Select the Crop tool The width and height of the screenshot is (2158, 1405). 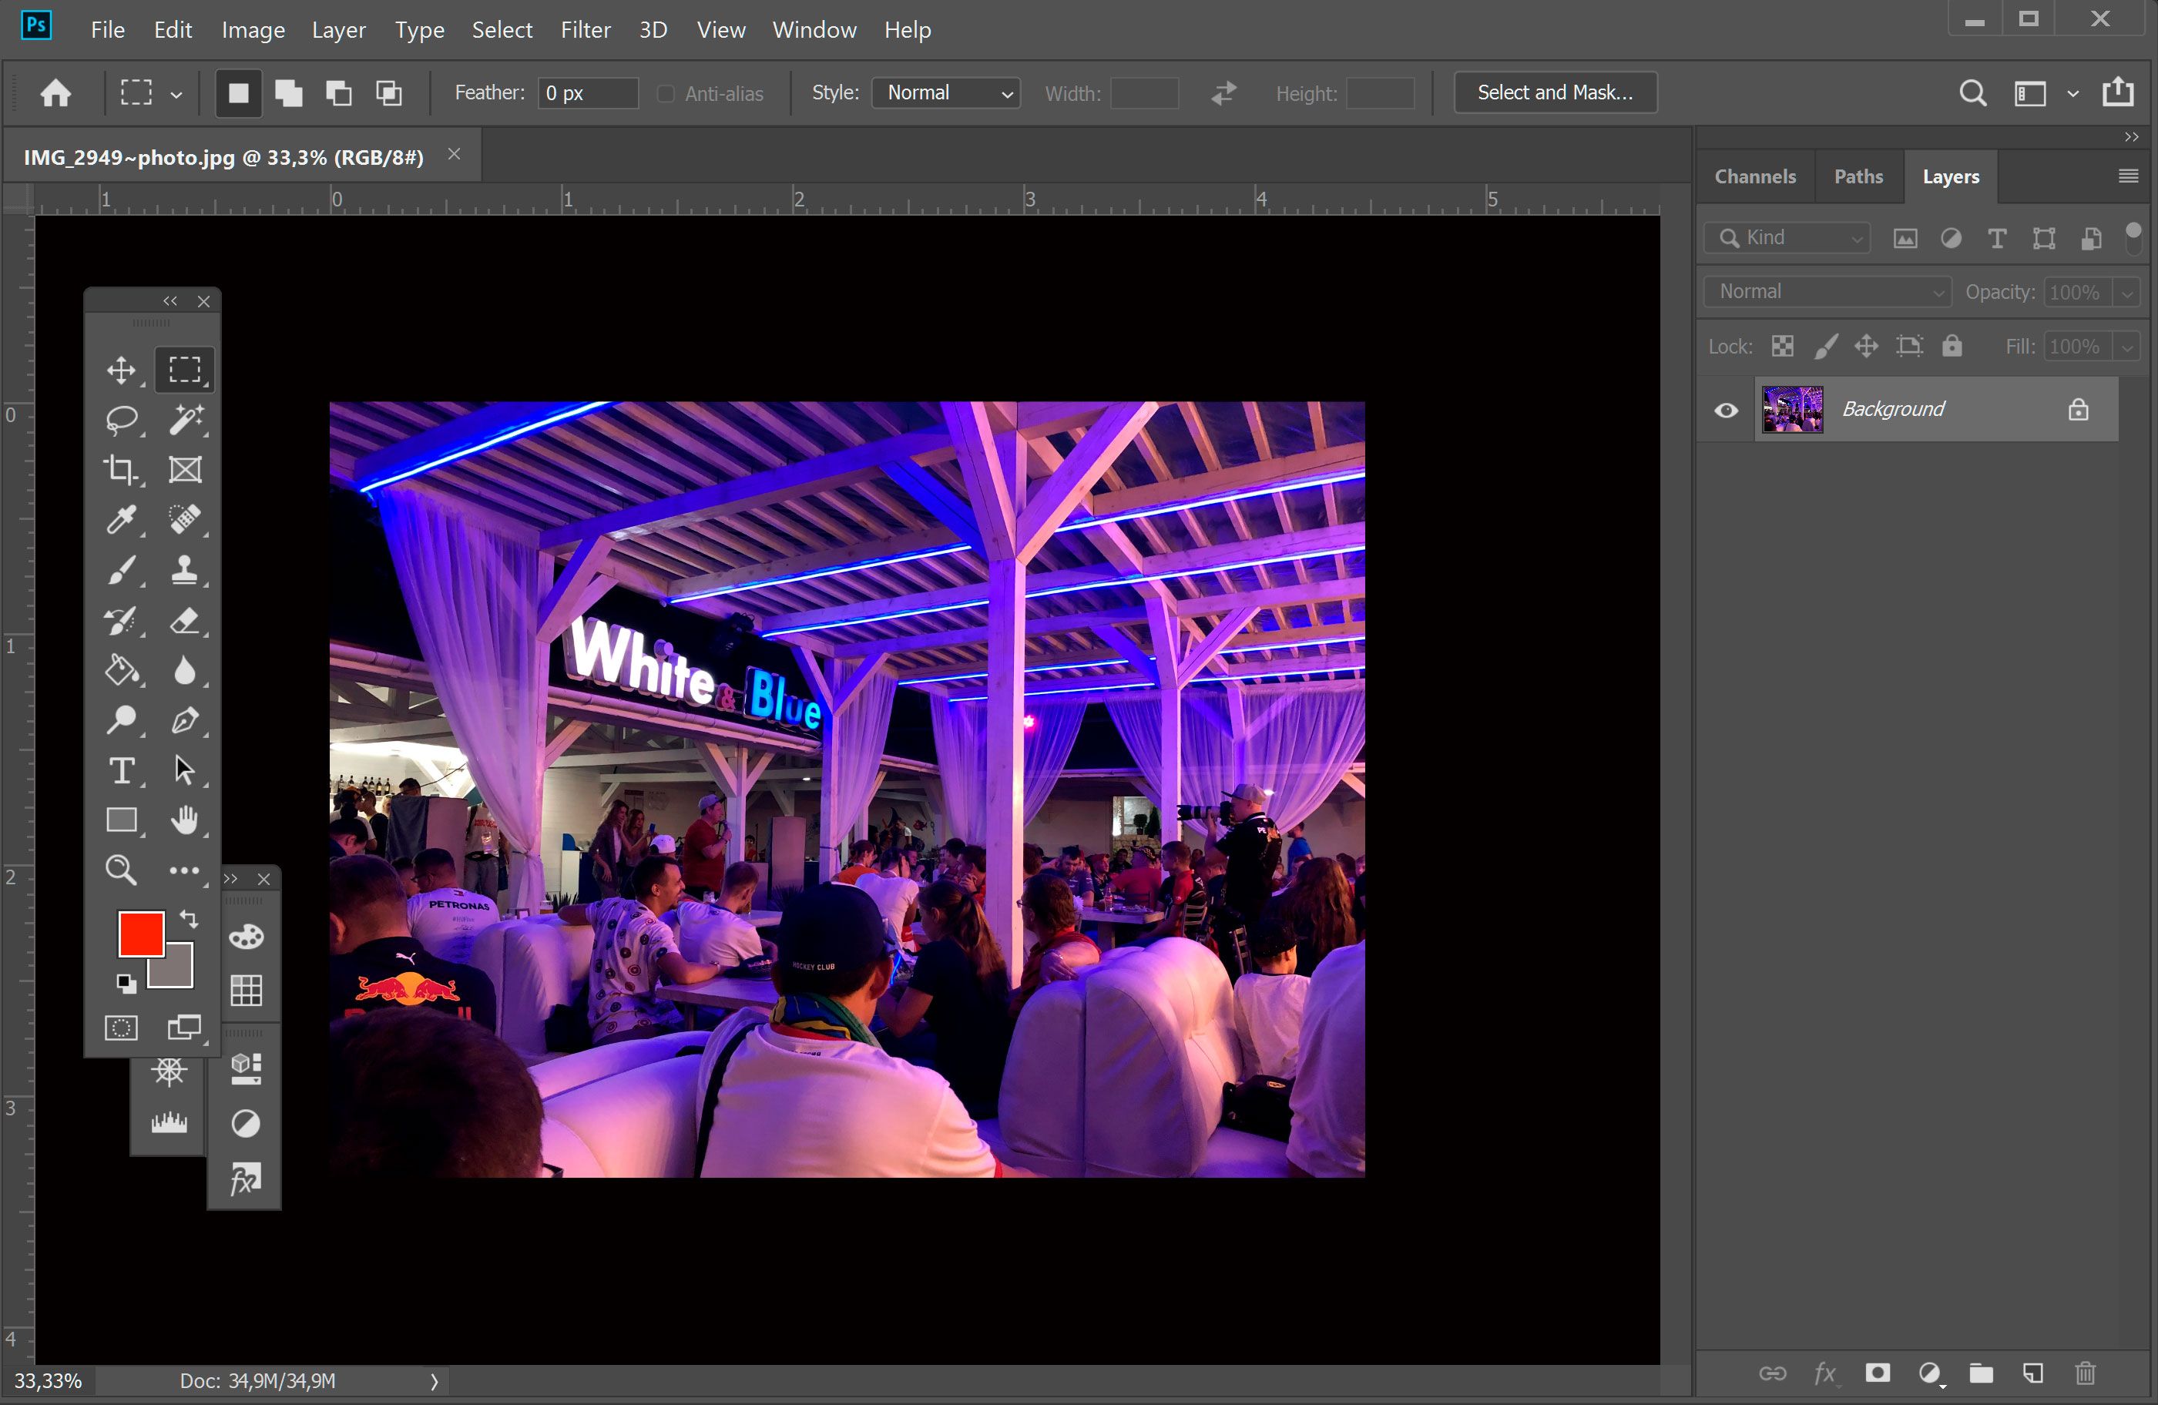[x=121, y=469]
